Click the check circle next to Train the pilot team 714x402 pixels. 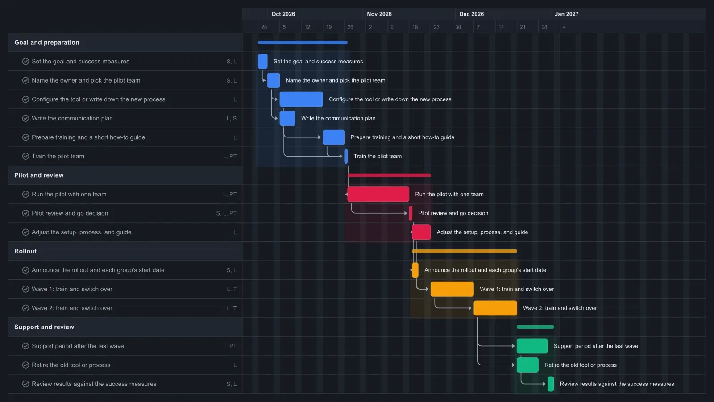tap(25, 156)
